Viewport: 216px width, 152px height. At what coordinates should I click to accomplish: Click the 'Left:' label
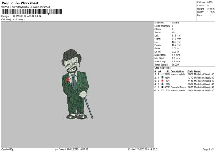point(157,35)
